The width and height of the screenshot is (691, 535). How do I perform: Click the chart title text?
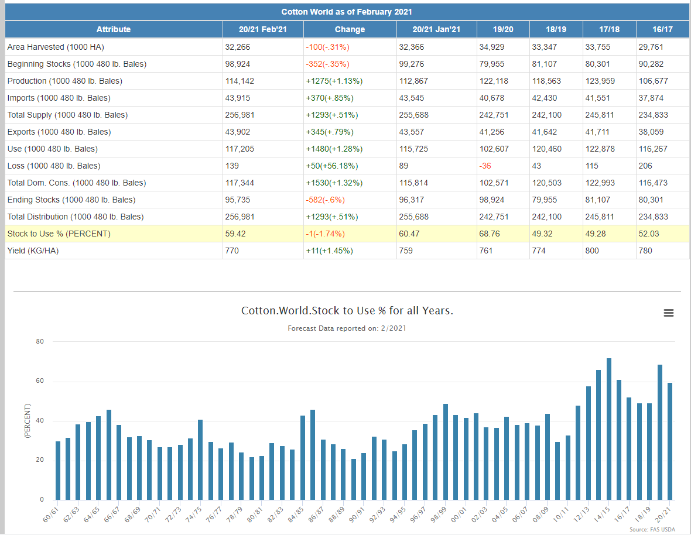click(347, 311)
